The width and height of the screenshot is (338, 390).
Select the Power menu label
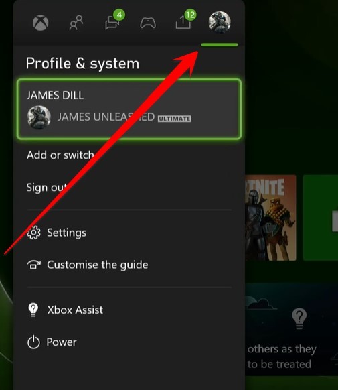tap(62, 342)
